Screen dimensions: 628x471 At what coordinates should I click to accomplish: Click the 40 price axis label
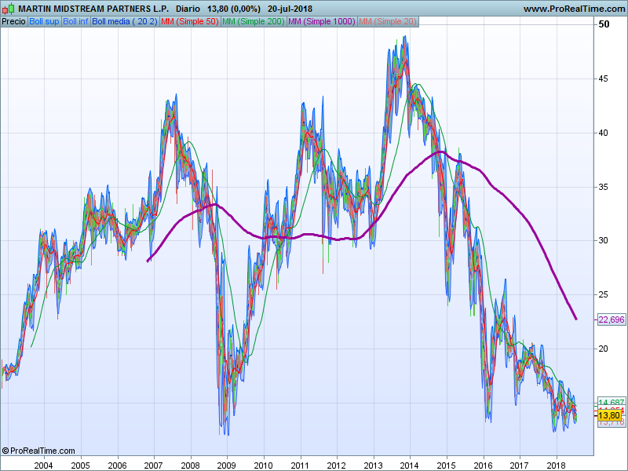click(x=603, y=133)
